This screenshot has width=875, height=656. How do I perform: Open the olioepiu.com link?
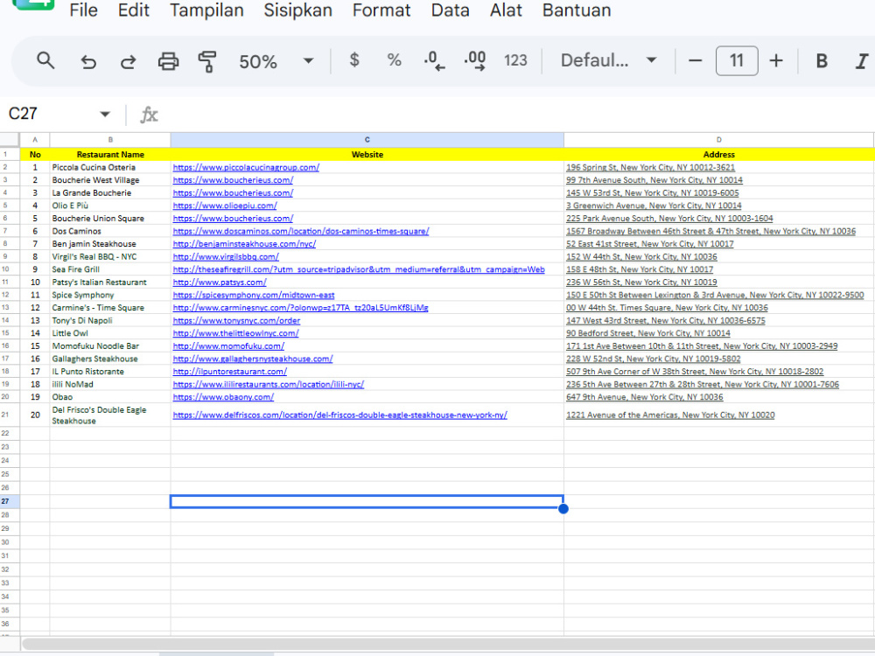[225, 206]
